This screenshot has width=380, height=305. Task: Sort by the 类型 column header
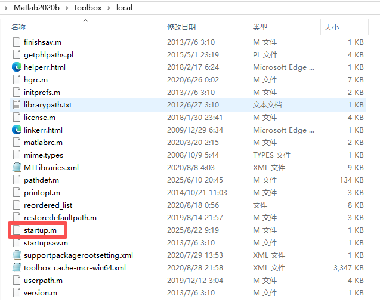pos(260,27)
